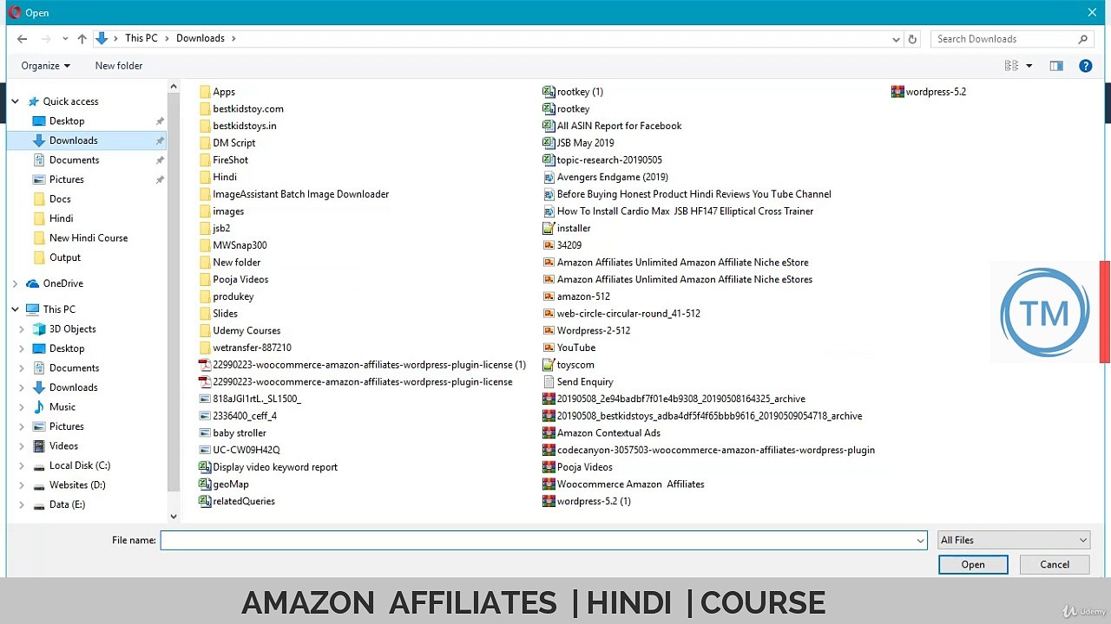The width and height of the screenshot is (1111, 624).
Task: Click the search magnifier icon
Action: [1082, 39]
